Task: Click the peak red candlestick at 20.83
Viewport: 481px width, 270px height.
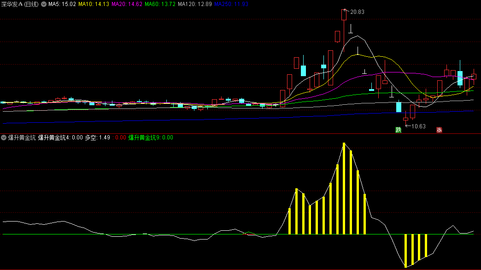Action: click(344, 15)
